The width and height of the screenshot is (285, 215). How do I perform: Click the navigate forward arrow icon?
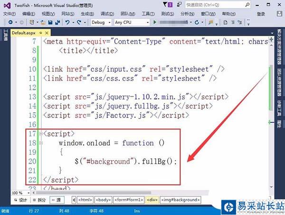[x=22, y=22]
